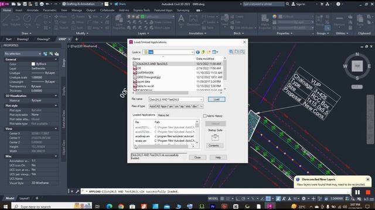Click the recorder pause button
Image resolution: width=375 pixels, height=210 pixels.
(x=357, y=192)
